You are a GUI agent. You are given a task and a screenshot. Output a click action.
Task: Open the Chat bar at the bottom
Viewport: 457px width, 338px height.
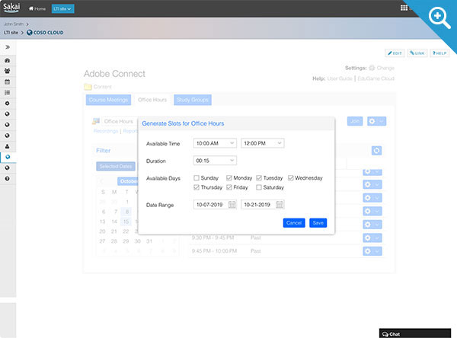tap(415, 334)
